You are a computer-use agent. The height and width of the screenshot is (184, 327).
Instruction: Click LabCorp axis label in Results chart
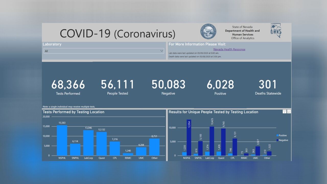(x=209, y=158)
